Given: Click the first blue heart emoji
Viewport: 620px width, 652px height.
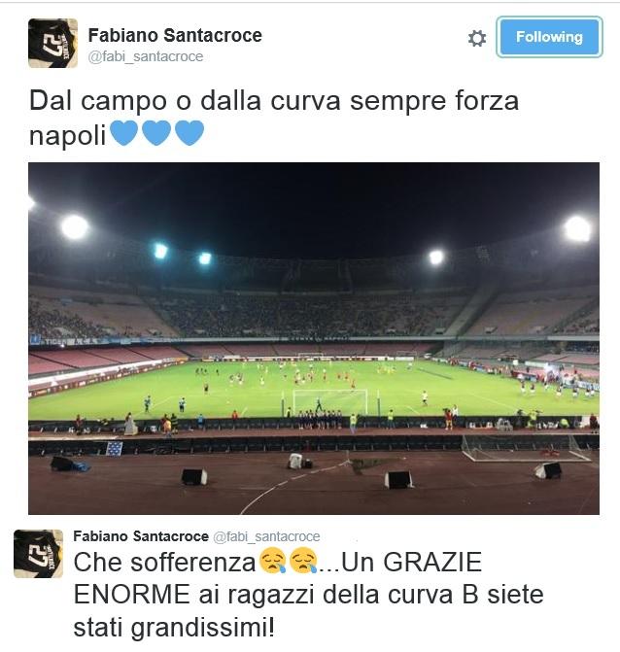Looking at the screenshot, I should tap(124, 133).
